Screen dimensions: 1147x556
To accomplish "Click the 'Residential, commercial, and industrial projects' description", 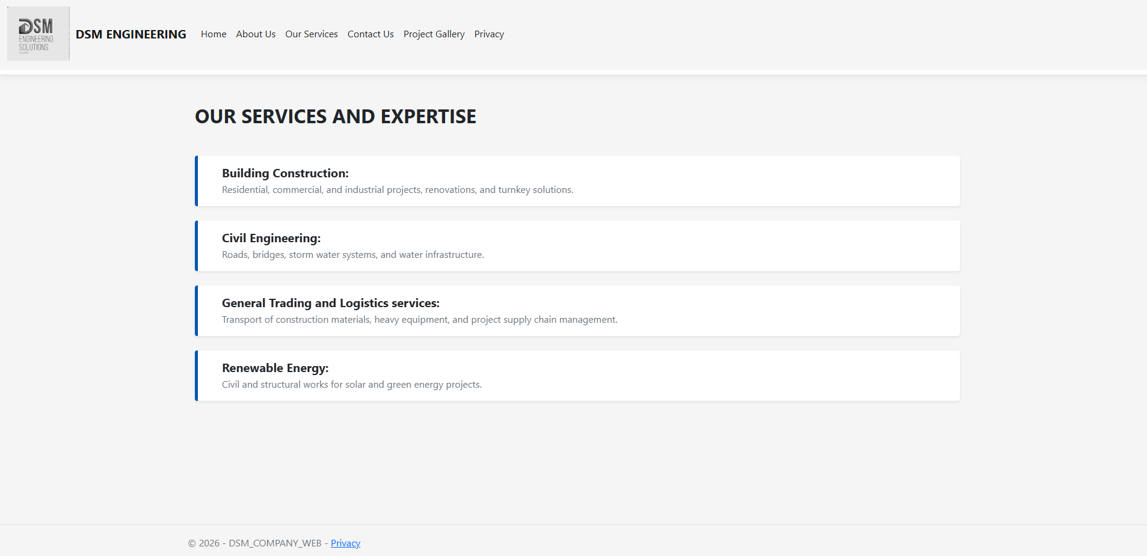I will [398, 190].
